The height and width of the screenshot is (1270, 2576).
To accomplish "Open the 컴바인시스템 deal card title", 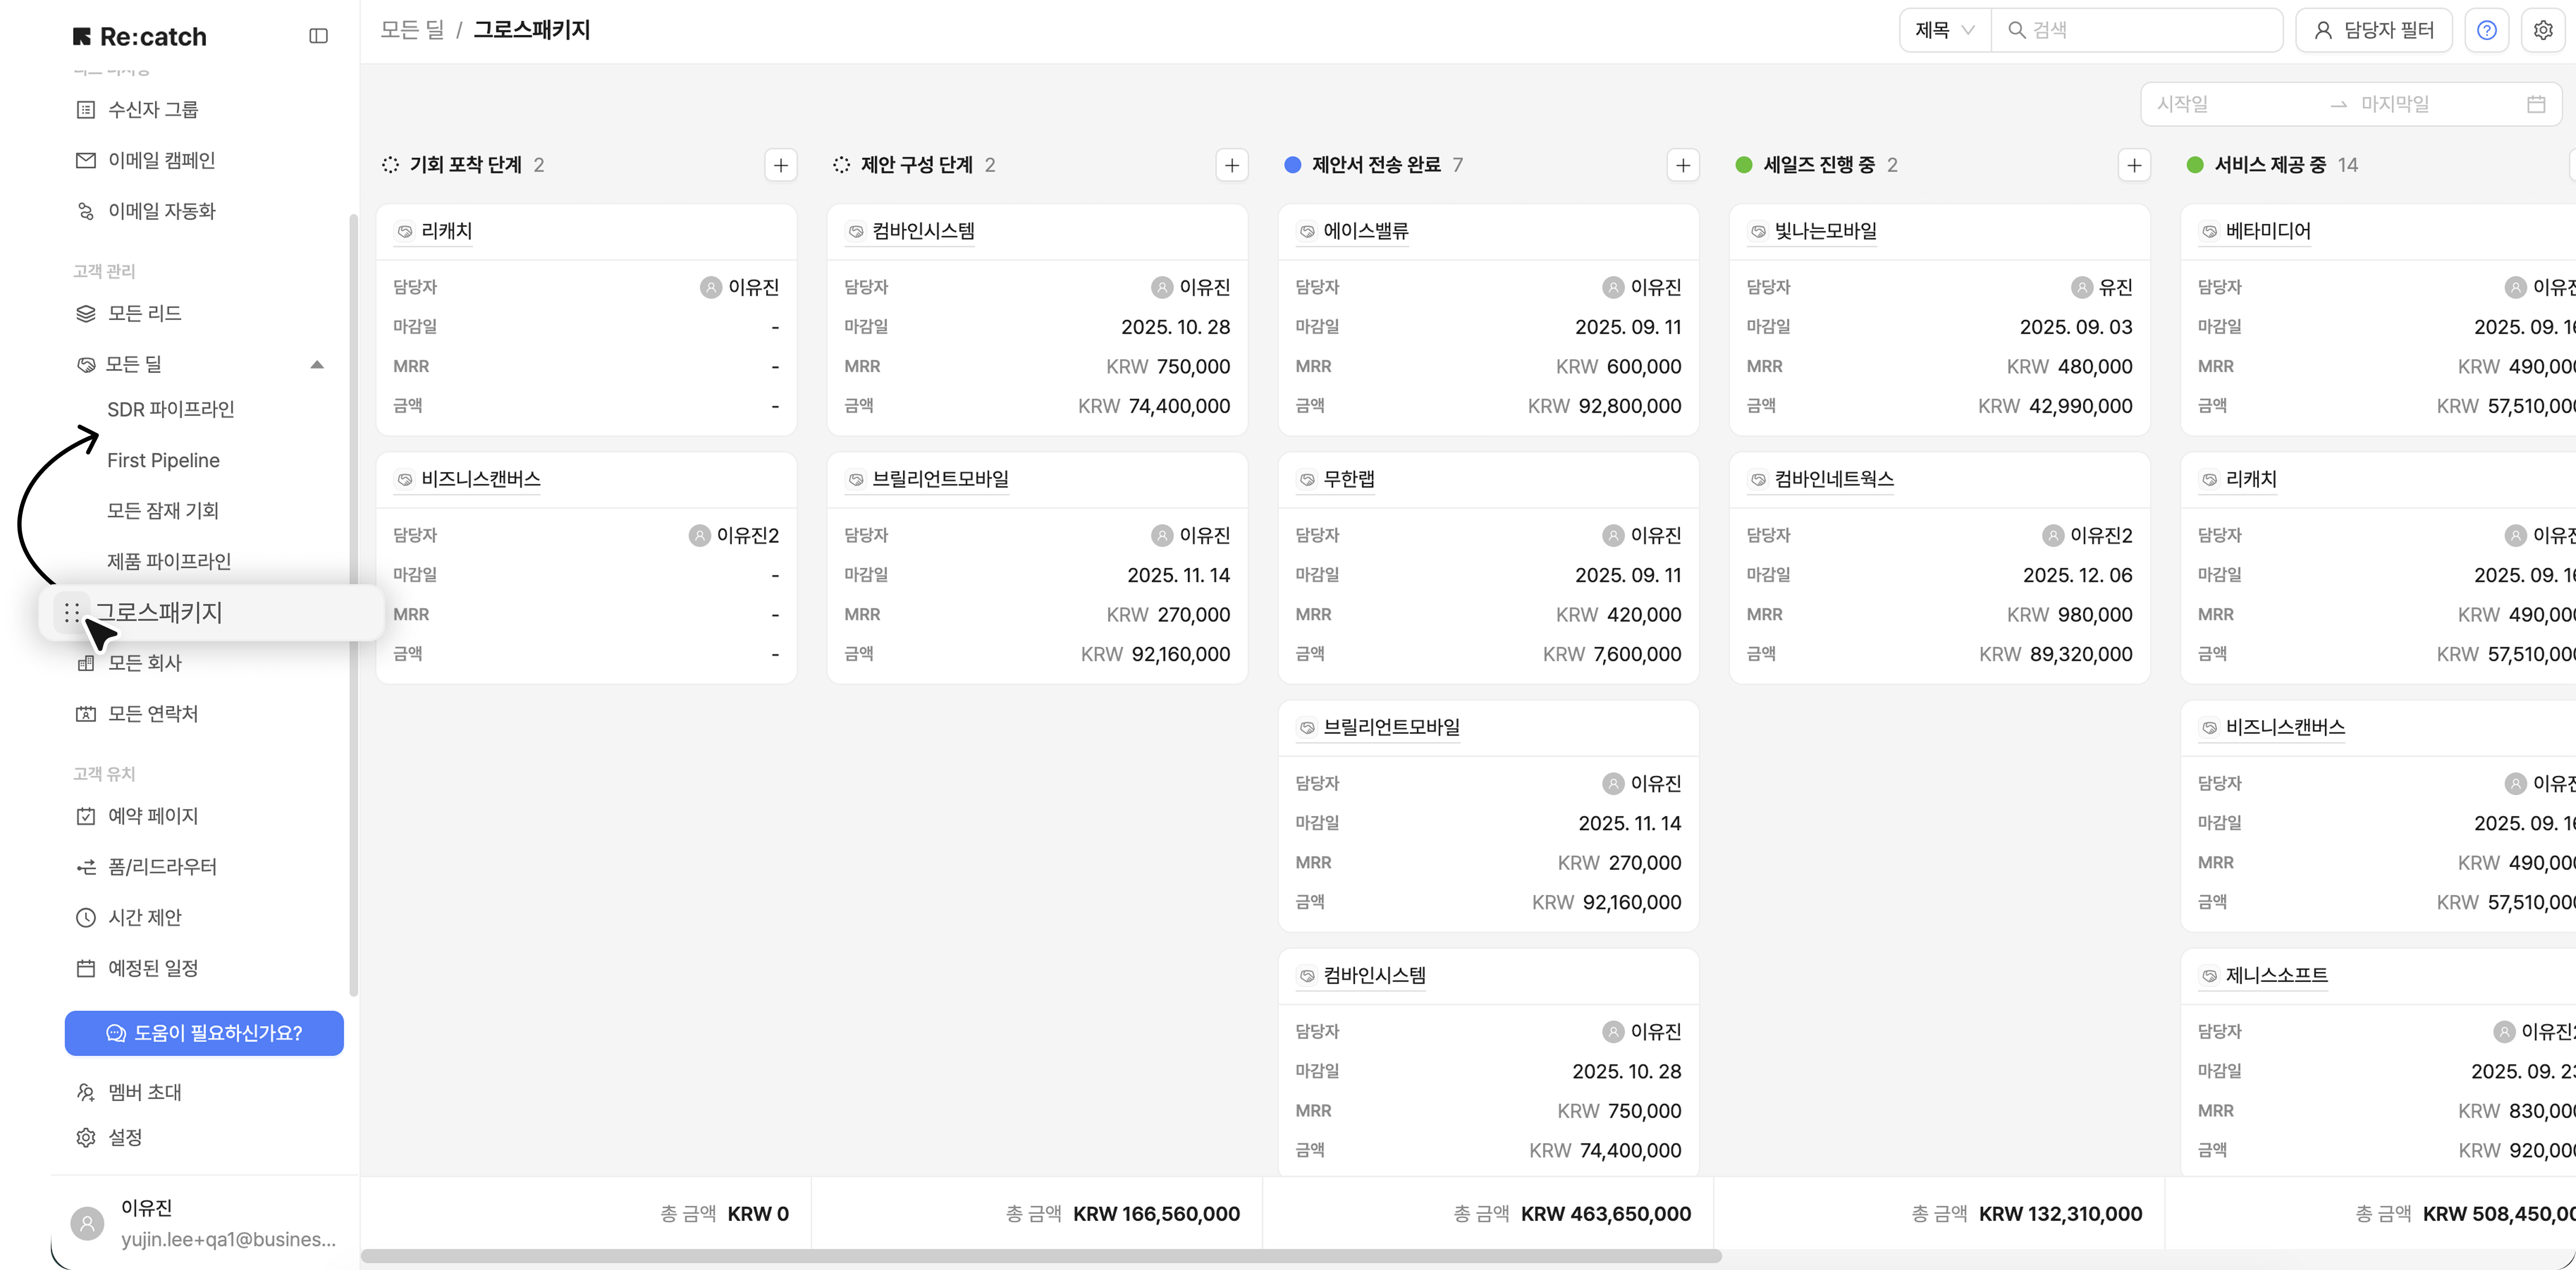I will 922,231.
